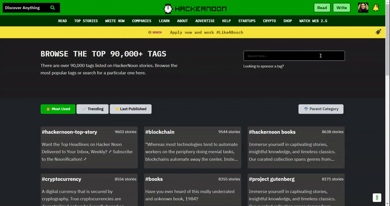390x206 pixels.
Task: Click the Read button
Action: point(322,8)
